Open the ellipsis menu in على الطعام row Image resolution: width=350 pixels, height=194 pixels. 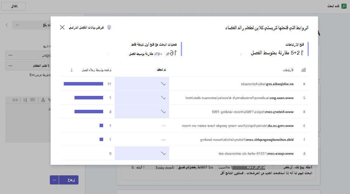pyautogui.click(x=11, y=66)
